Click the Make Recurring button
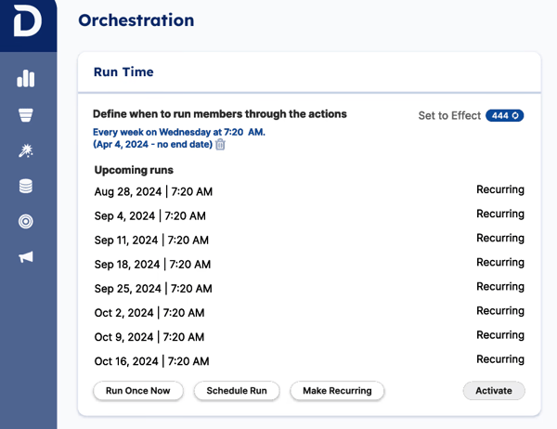This screenshot has height=429, width=557. point(337,391)
